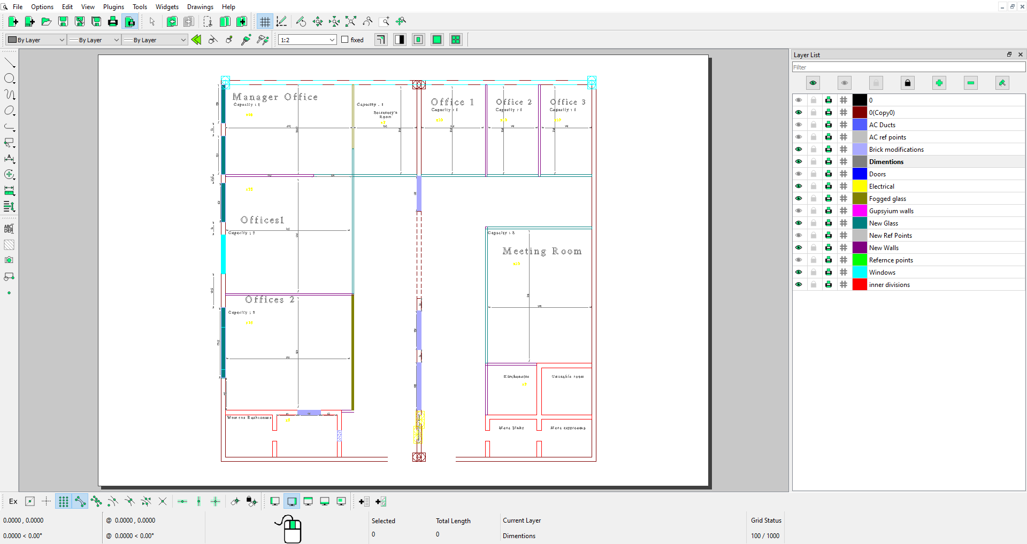Viewport: 1027px width, 544px height.
Task: Open the Drawings menu
Action: (x=200, y=7)
